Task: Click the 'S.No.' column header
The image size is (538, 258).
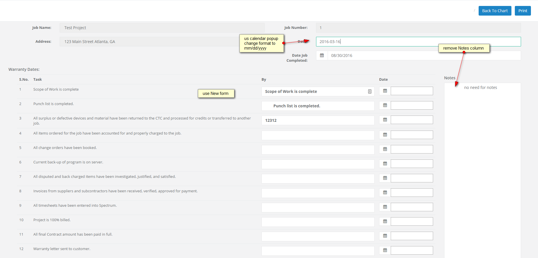Action: coord(24,80)
